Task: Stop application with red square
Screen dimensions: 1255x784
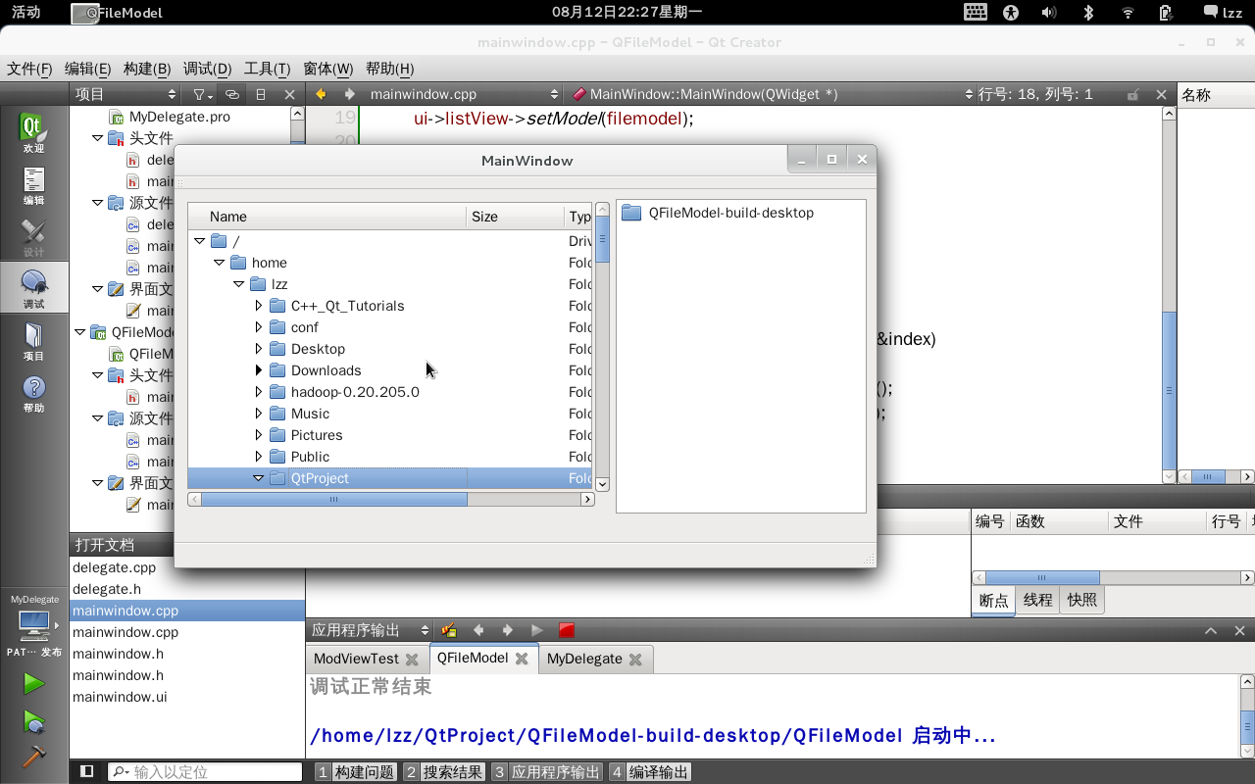Action: pos(567,630)
